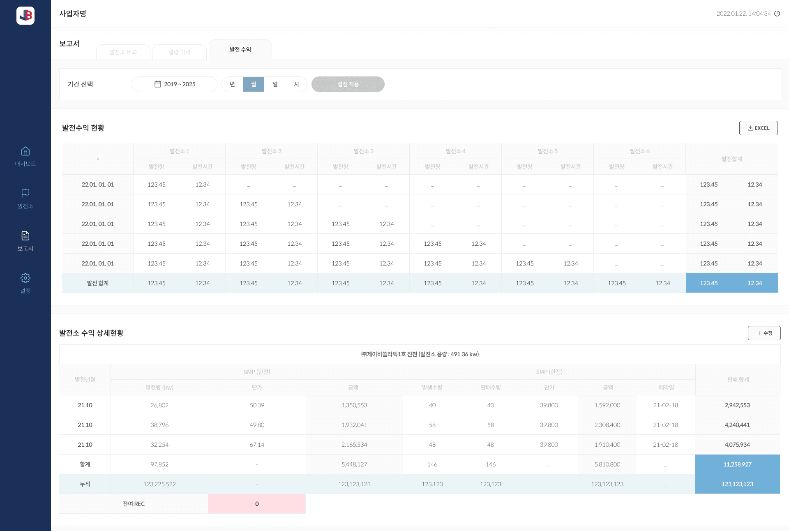
Task: Open 보고서 using the document icon
Action: pyautogui.click(x=25, y=236)
